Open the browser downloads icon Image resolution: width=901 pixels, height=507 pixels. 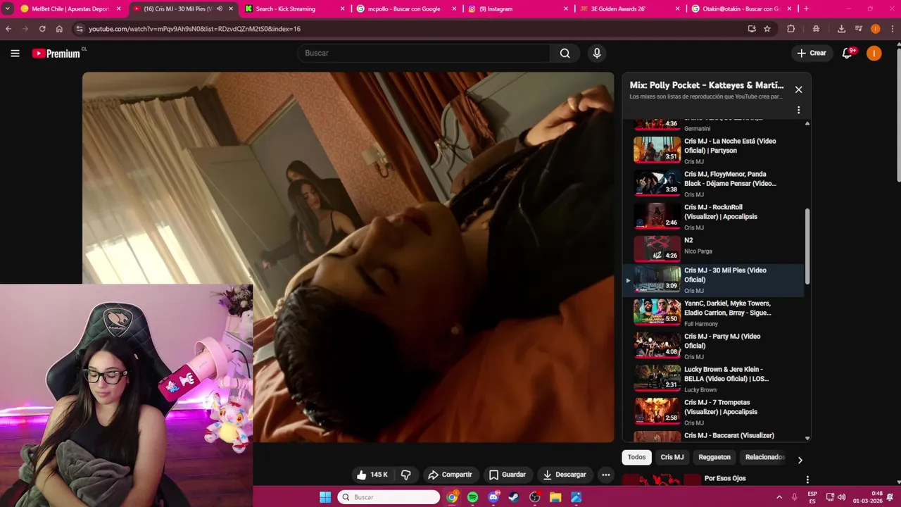841,29
